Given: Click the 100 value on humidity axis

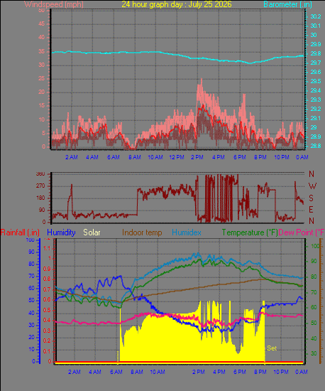Looking at the screenshot, I should (x=30, y=240).
